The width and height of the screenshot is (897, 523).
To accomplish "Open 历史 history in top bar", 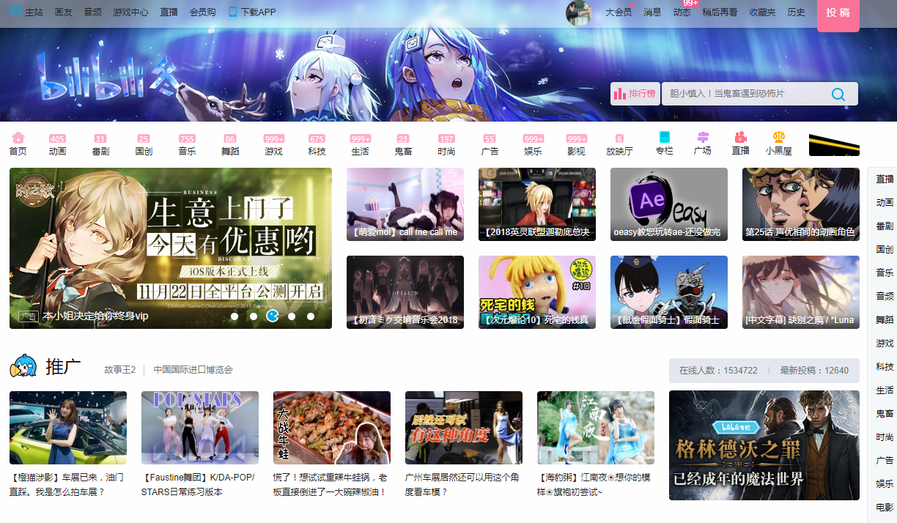I will [796, 12].
